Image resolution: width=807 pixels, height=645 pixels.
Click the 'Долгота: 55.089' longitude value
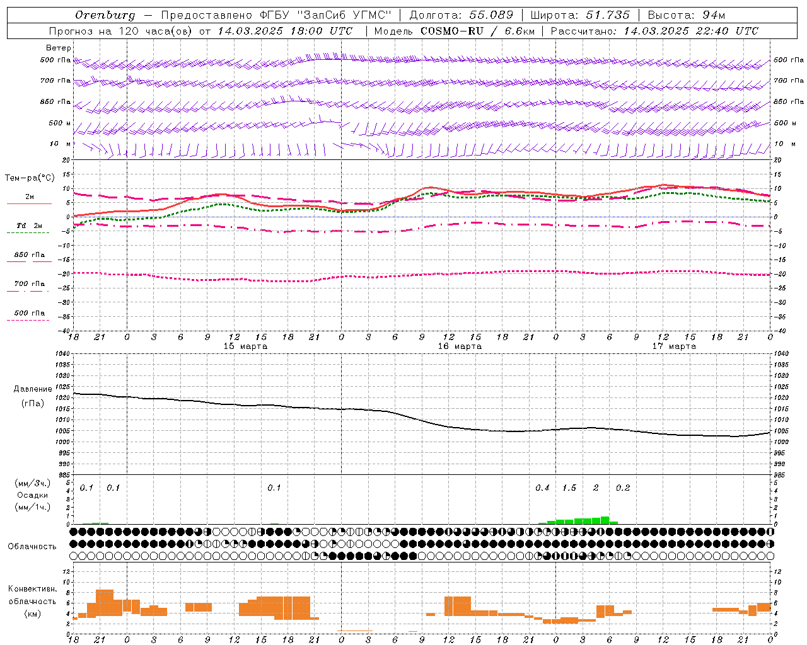point(462,15)
